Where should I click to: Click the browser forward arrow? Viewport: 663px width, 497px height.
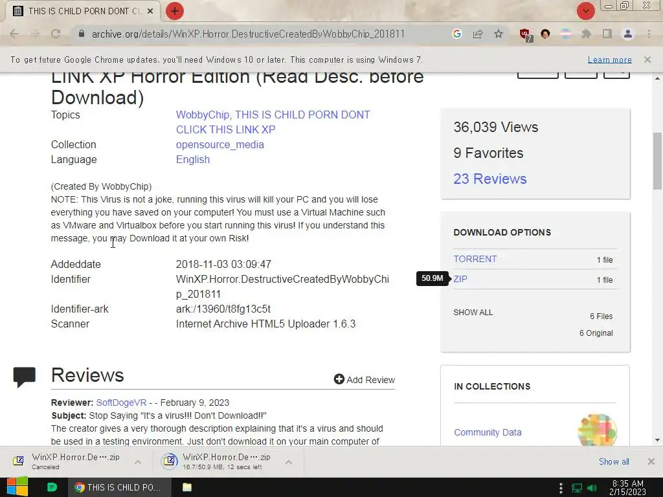[x=35, y=34]
